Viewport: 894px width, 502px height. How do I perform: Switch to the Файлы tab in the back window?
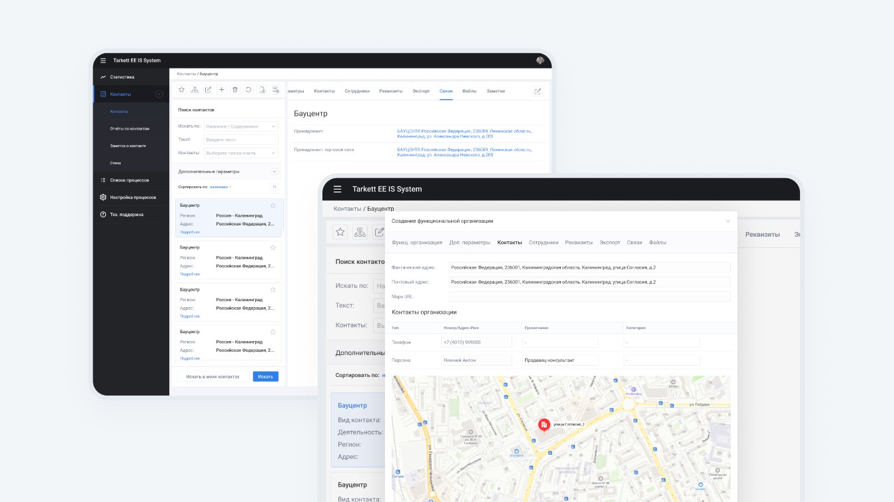coord(470,91)
